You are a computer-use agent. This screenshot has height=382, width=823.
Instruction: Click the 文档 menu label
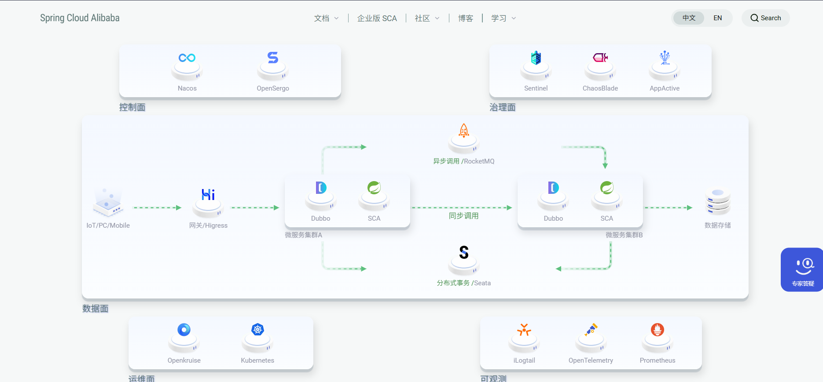click(322, 18)
